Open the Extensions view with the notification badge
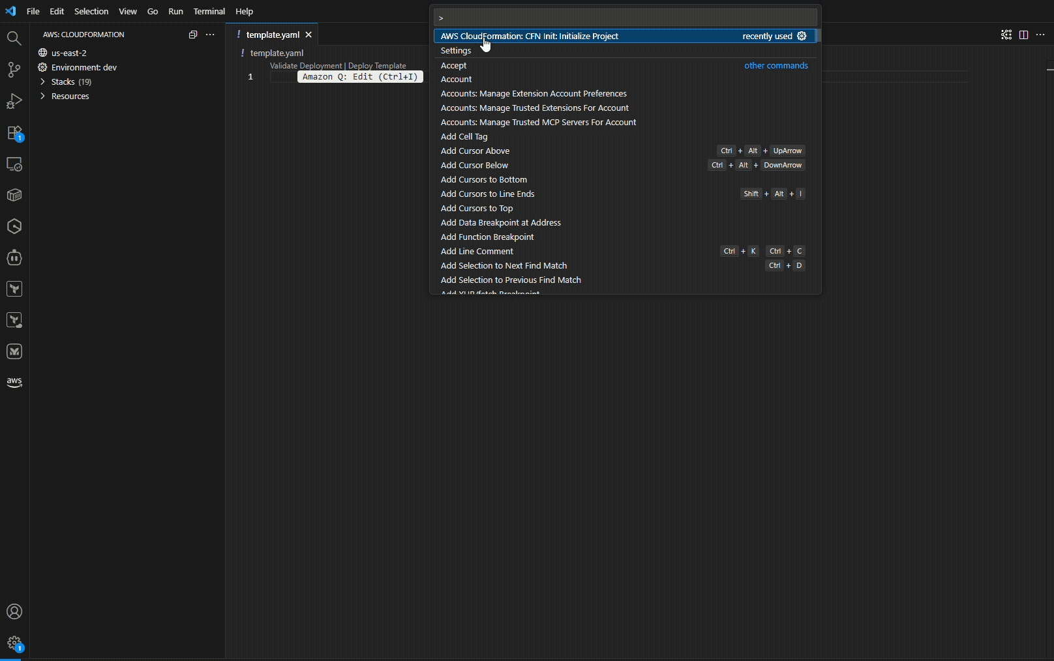The height and width of the screenshot is (661, 1054). [x=14, y=132]
